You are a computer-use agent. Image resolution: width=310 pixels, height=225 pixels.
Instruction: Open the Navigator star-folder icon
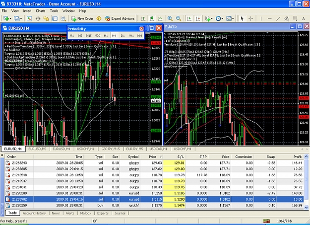click(46, 18)
